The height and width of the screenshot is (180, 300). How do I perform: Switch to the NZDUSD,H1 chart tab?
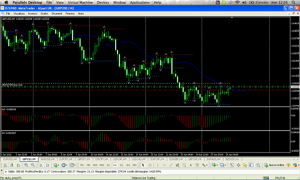(232, 159)
